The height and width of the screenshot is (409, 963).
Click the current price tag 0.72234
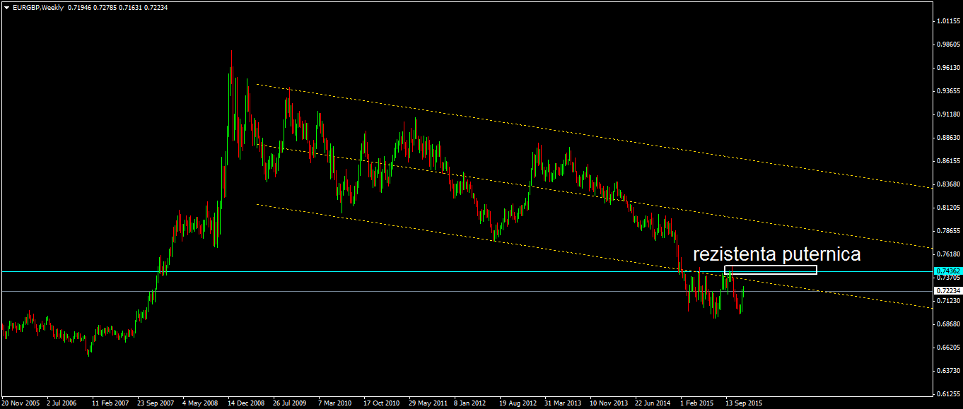pyautogui.click(x=947, y=291)
